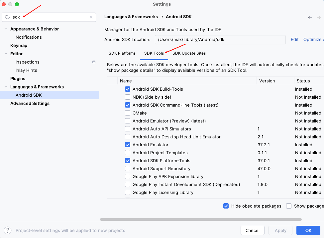Uncheck the Android Emulator 37.2.1 checkbox
324x238 pixels.
pos(128,145)
